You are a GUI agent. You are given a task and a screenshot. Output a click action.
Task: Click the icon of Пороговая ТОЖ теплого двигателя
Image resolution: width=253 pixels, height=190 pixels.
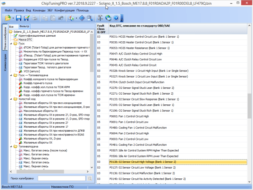pos(21,63)
